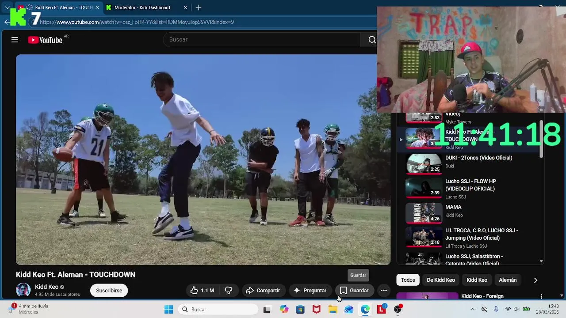This screenshot has width=566, height=318.
Task: Open the DUKI - 2Tonos (Video Oficial) title
Action: (478, 158)
